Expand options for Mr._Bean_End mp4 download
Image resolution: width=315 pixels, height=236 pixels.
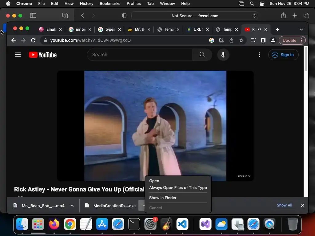[72, 206]
